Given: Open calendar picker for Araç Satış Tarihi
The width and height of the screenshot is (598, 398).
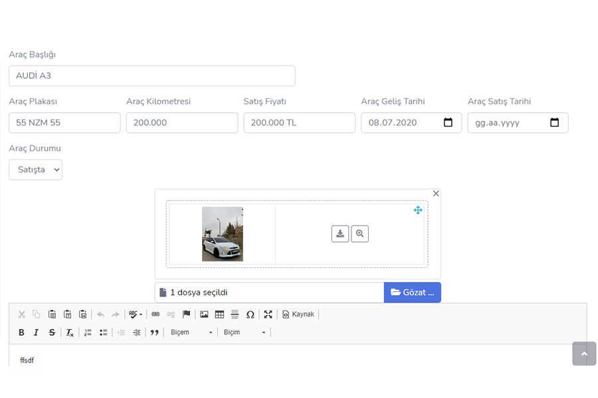Looking at the screenshot, I should [555, 122].
